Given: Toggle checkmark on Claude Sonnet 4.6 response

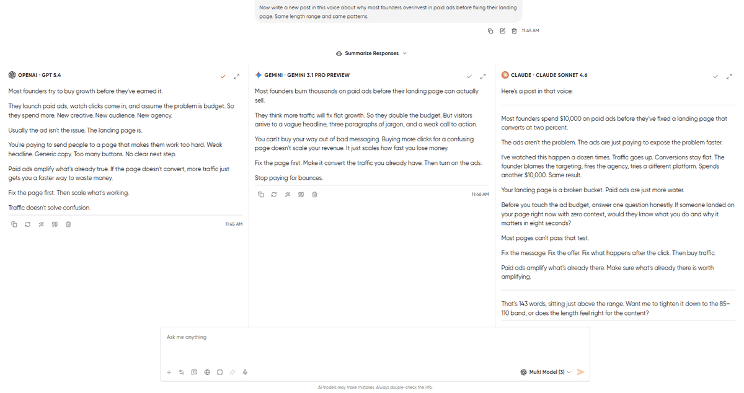Looking at the screenshot, I should pos(715,76).
